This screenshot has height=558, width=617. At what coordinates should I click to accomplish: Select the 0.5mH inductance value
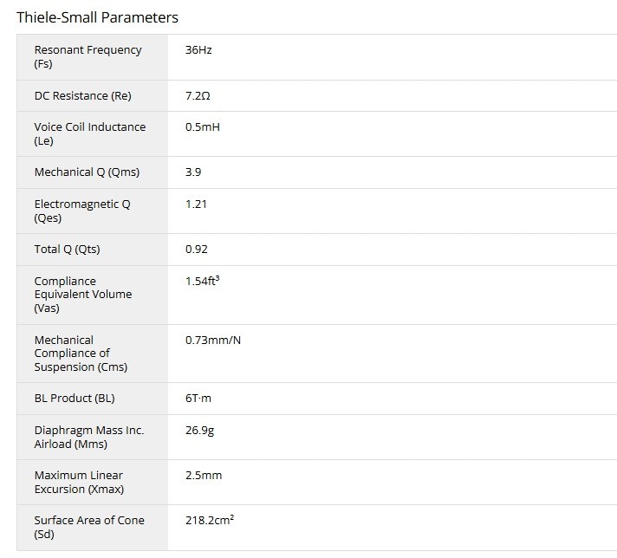203,127
